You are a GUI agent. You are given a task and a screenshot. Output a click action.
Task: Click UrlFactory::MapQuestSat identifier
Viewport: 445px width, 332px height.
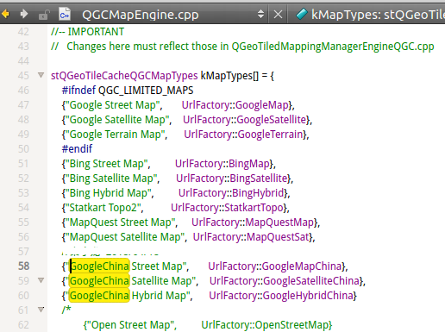(251, 237)
